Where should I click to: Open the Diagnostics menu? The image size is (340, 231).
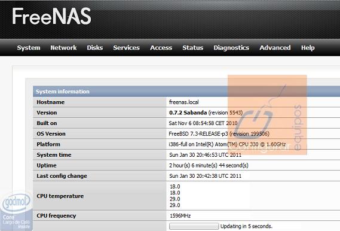pos(231,48)
